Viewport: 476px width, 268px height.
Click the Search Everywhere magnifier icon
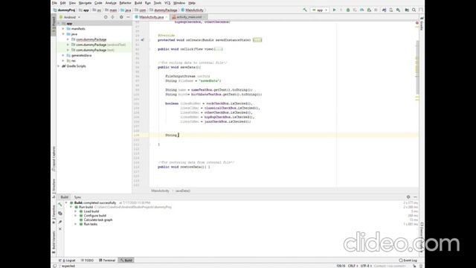[414, 10]
